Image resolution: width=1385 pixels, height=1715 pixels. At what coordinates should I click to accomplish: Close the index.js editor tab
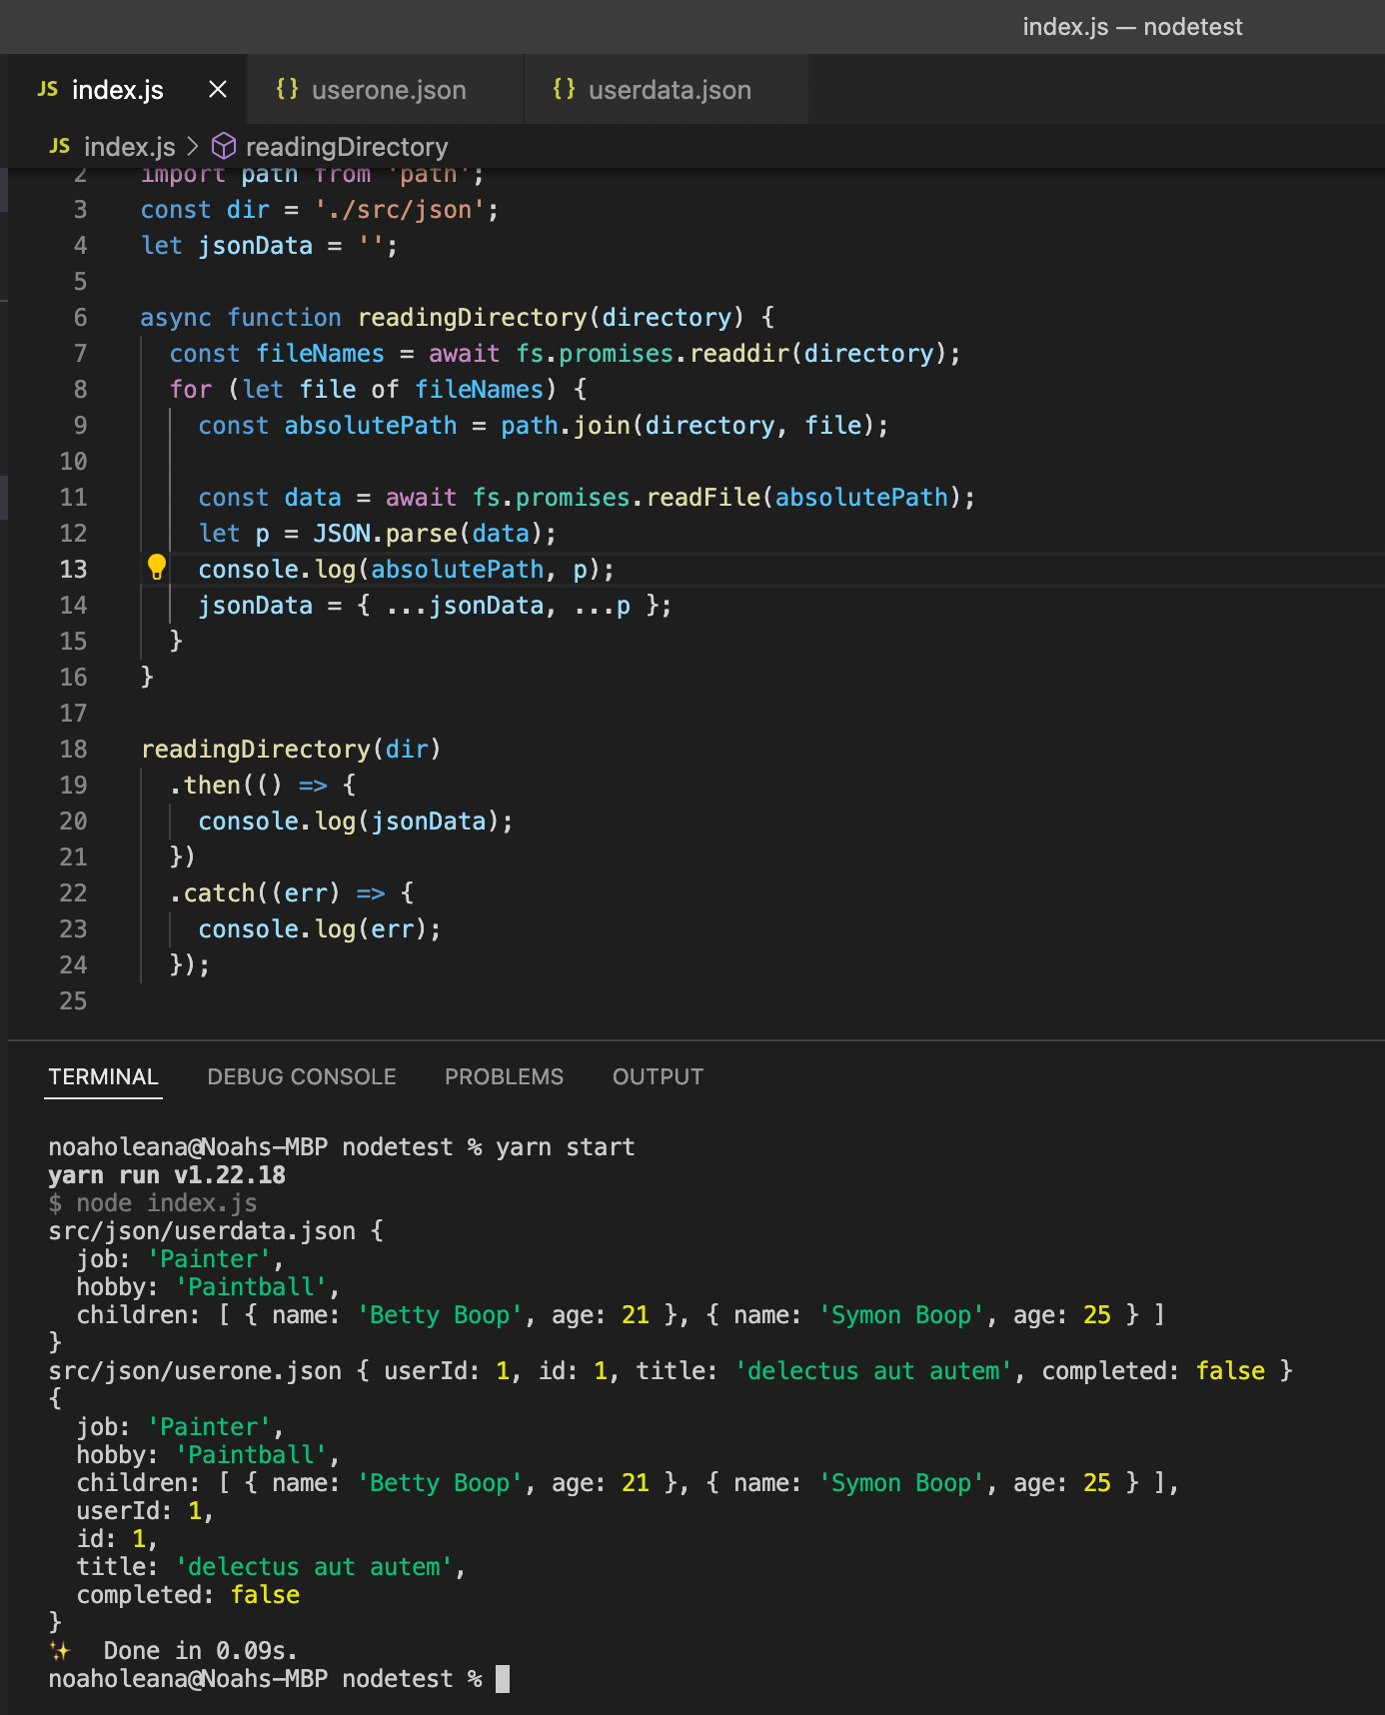[x=218, y=90]
